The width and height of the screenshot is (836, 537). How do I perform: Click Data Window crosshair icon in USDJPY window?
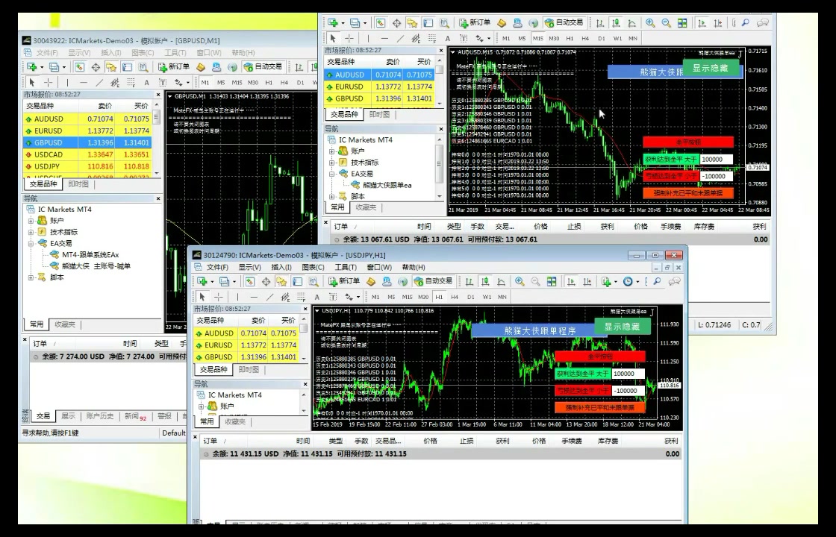click(x=266, y=281)
